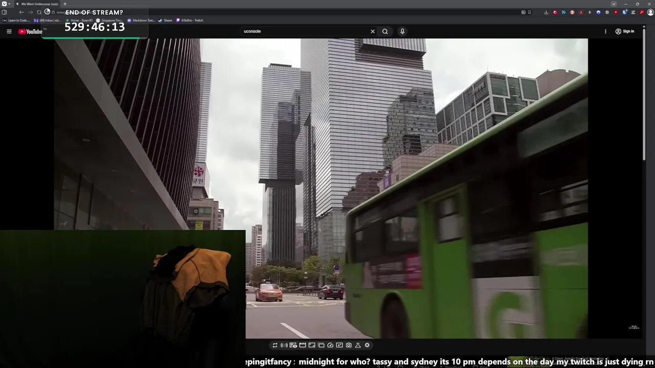
Task: Open YouTube settings three-dot menu
Action: [605, 31]
